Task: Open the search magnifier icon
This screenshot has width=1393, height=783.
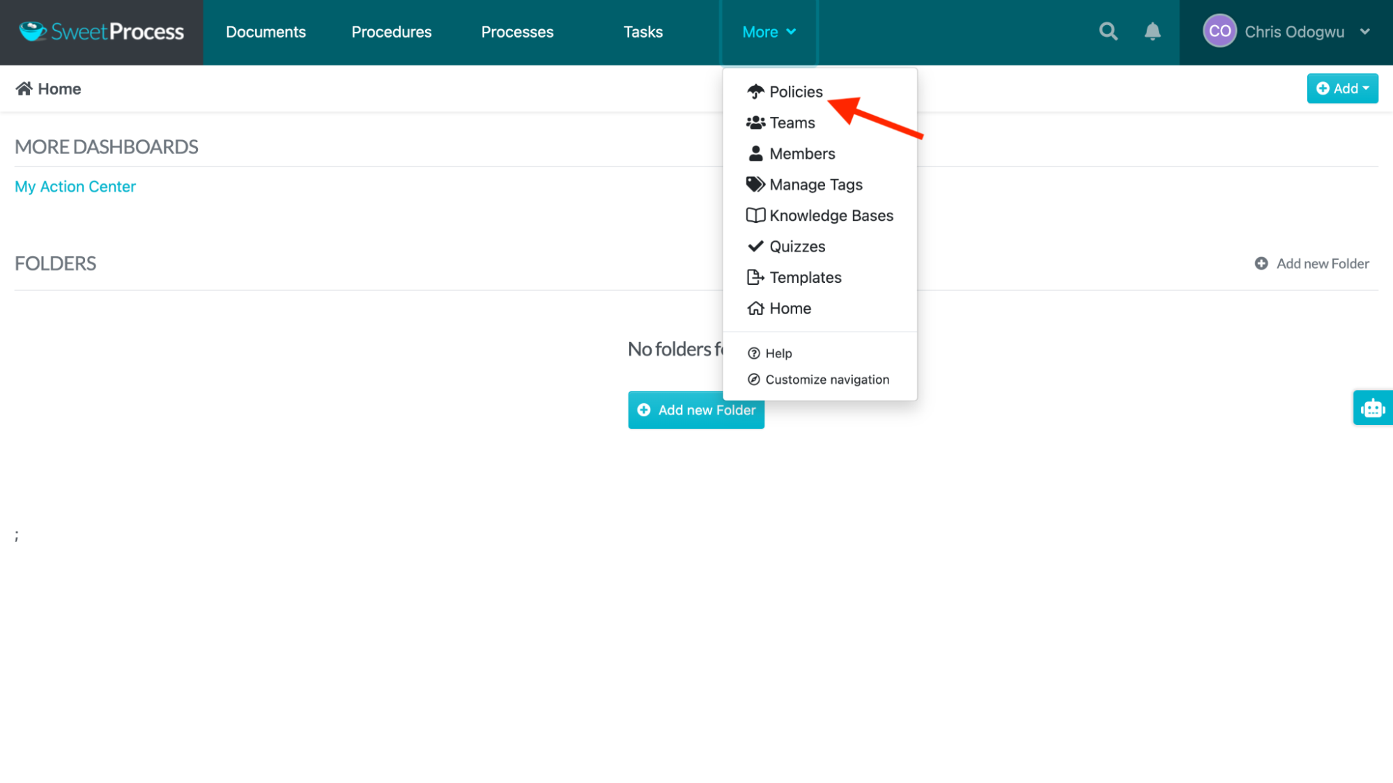Action: [1107, 31]
